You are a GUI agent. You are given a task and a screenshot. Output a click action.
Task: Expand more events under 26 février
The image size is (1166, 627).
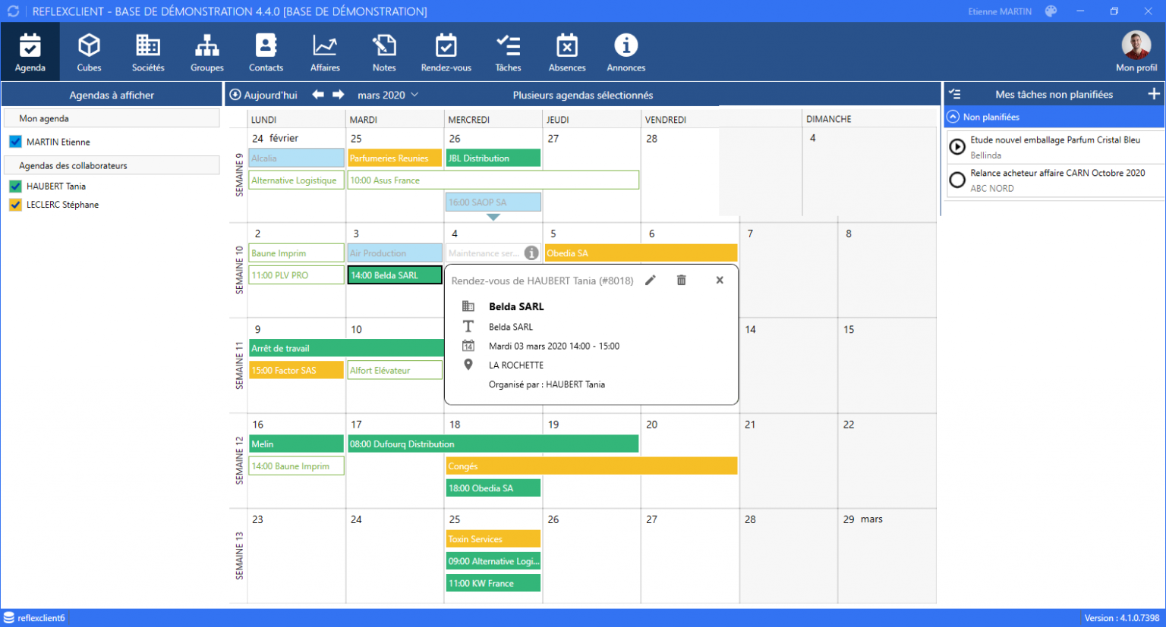tap(493, 218)
